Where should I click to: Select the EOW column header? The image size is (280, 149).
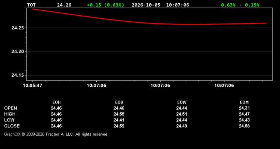182,102
